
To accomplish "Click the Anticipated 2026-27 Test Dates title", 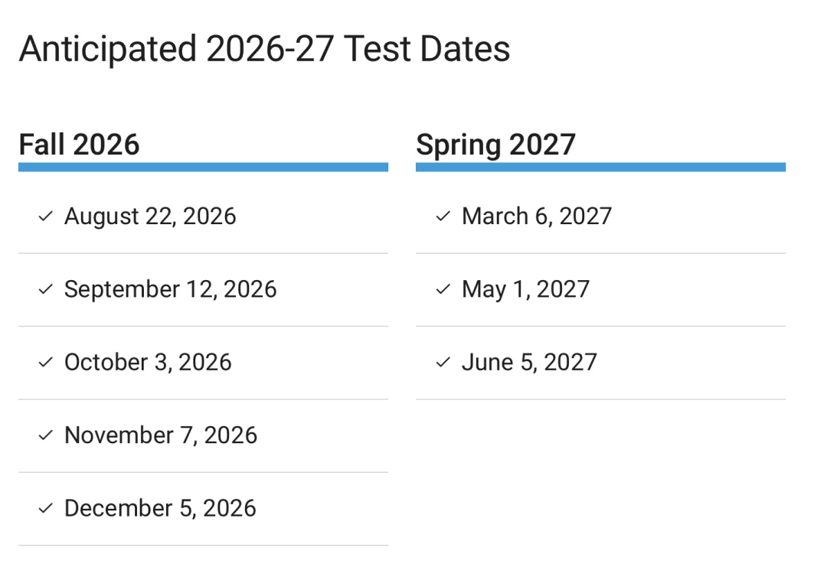I will pos(264,50).
